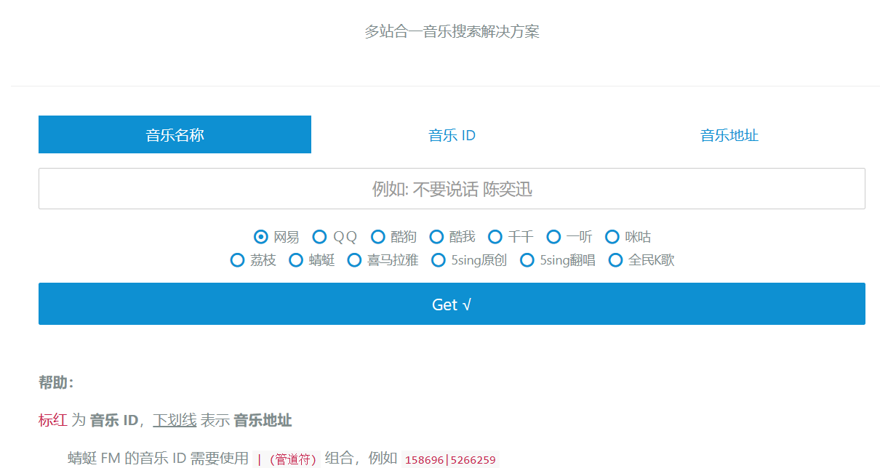Viewport: 880px width, 476px height.
Task: Switch to the 音乐地址 tab
Action: click(729, 134)
